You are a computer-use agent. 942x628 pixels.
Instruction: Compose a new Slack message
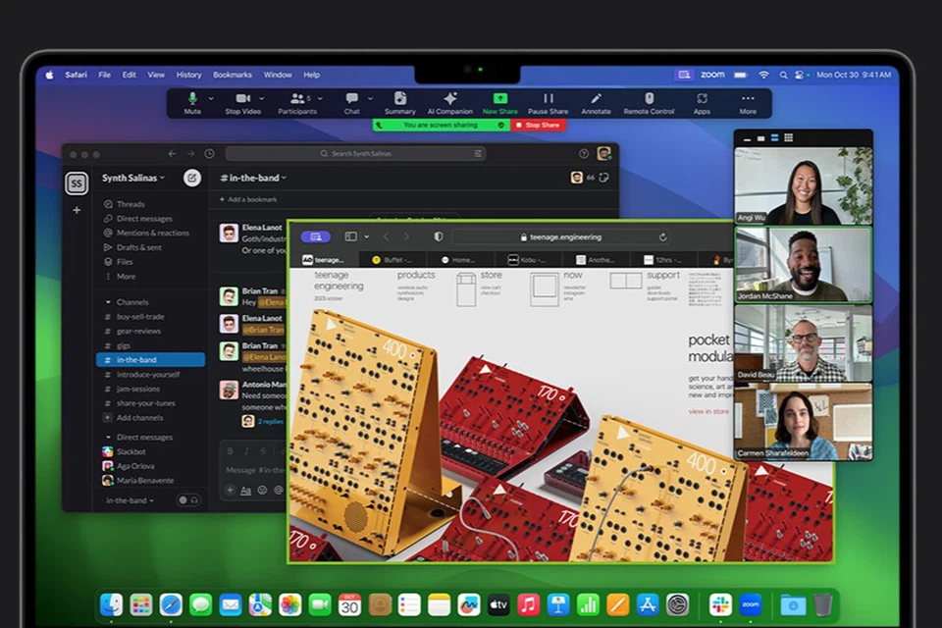191,178
